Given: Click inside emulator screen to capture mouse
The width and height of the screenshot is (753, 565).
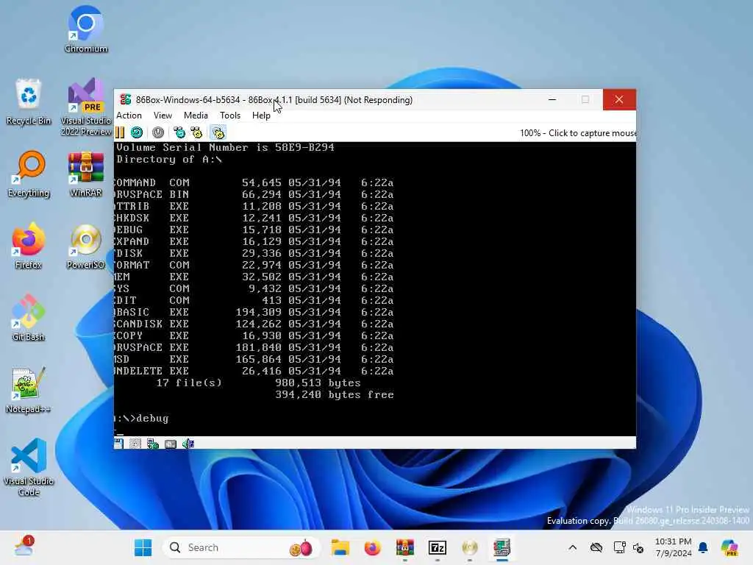Looking at the screenshot, I should [x=374, y=288].
